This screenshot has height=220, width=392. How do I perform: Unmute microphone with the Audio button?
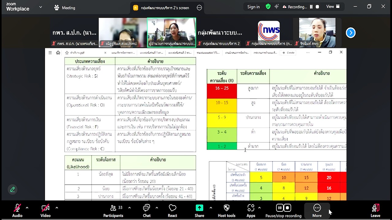click(x=17, y=210)
